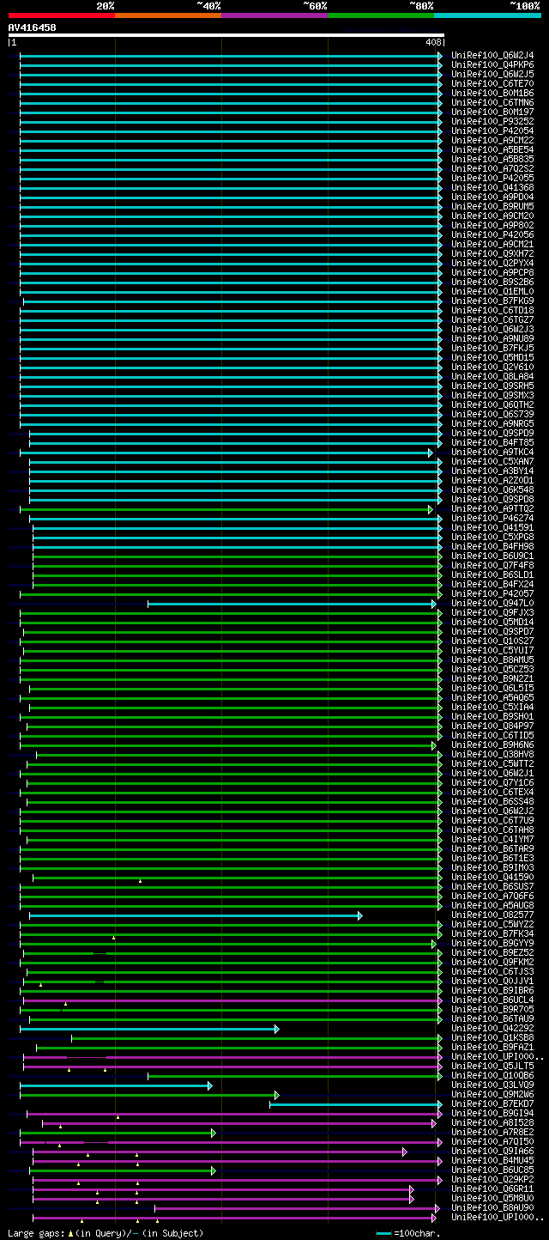This screenshot has height=1240, width=549.
Task: Open hit UniRef100_B0M1B6
Action: [x=492, y=94]
